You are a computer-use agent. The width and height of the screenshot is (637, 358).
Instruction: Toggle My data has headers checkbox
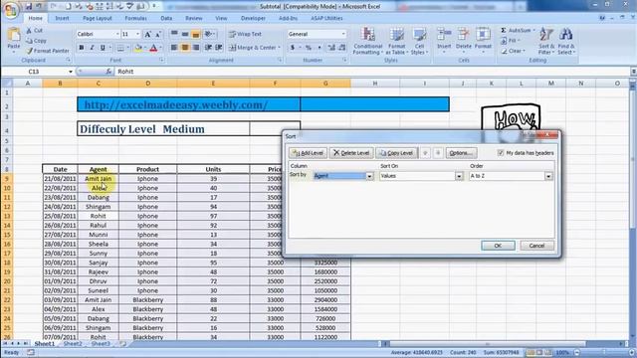click(501, 153)
